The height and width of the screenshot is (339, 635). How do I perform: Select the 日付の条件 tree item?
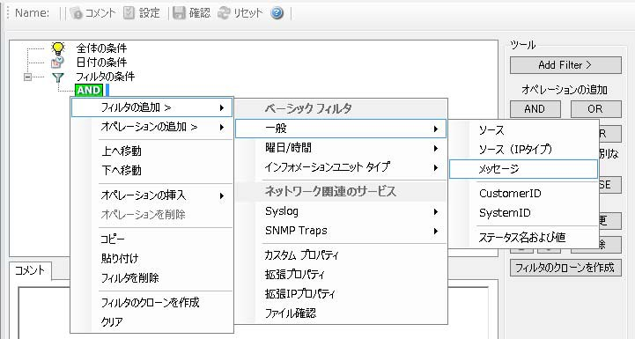(101, 63)
